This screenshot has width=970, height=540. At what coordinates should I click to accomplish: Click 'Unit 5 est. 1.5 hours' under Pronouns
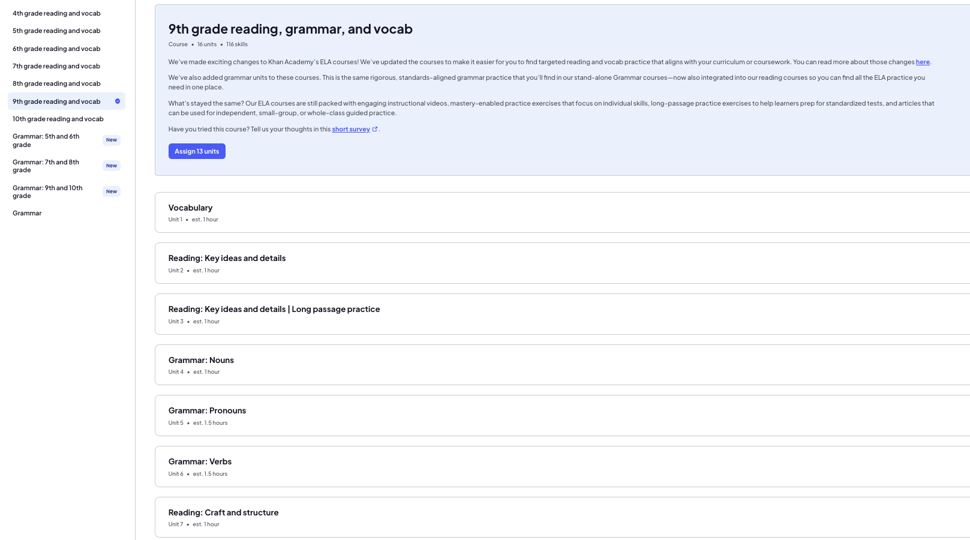pos(198,423)
